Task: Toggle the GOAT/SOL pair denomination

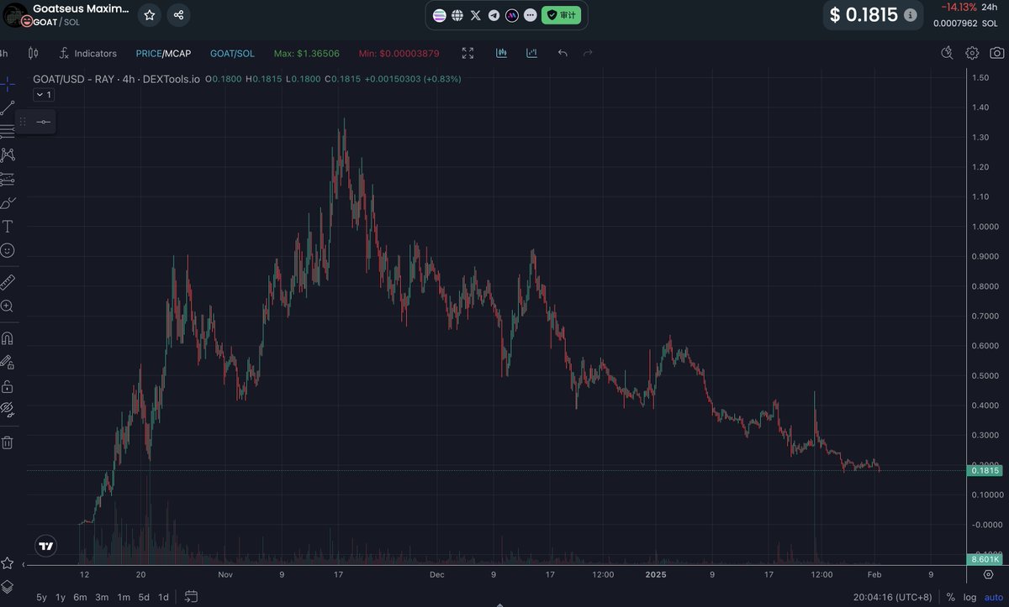Action: click(x=232, y=53)
